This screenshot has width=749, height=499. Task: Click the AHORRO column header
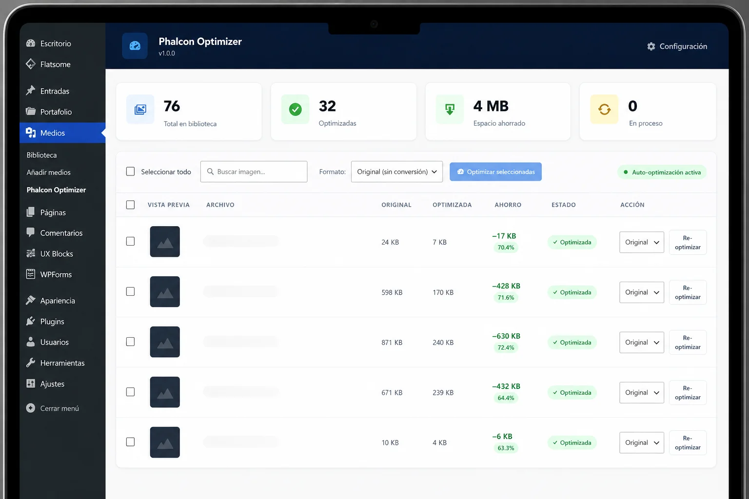coord(508,205)
